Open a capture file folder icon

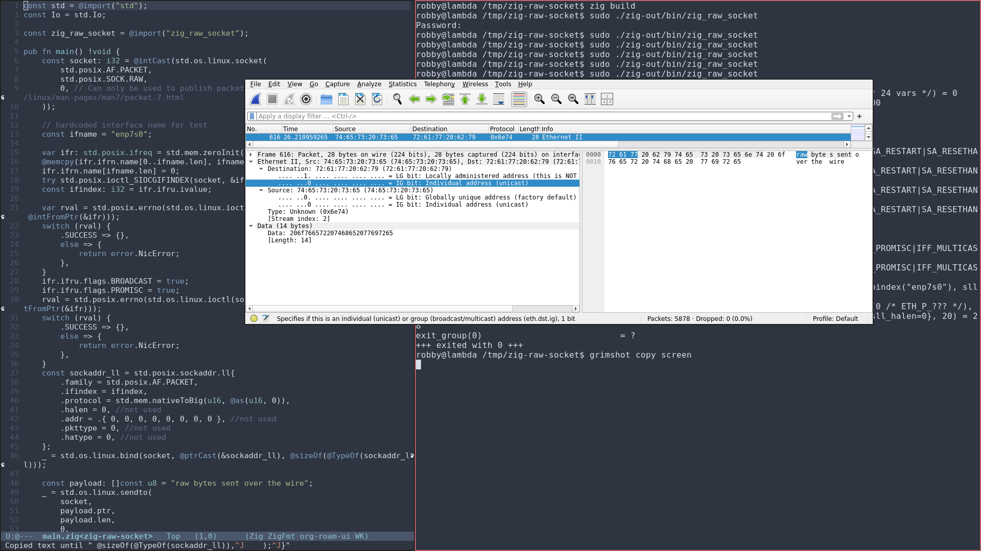pyautogui.click(x=326, y=99)
